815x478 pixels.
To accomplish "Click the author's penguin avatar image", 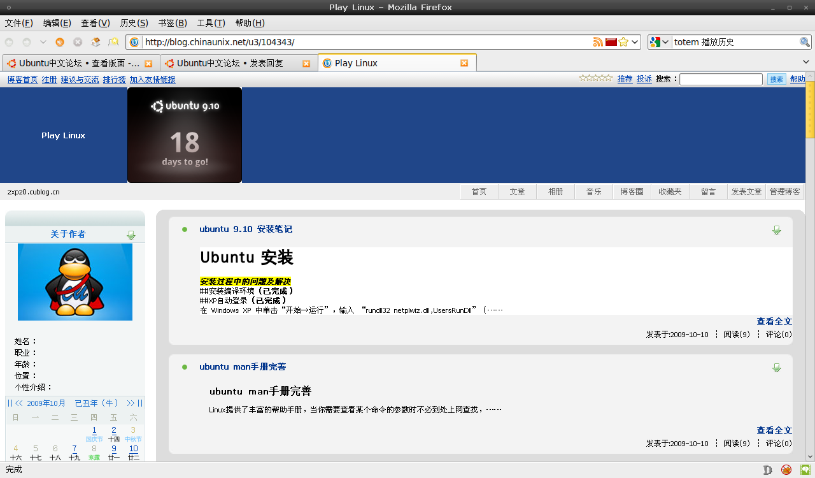I will coord(75,282).
